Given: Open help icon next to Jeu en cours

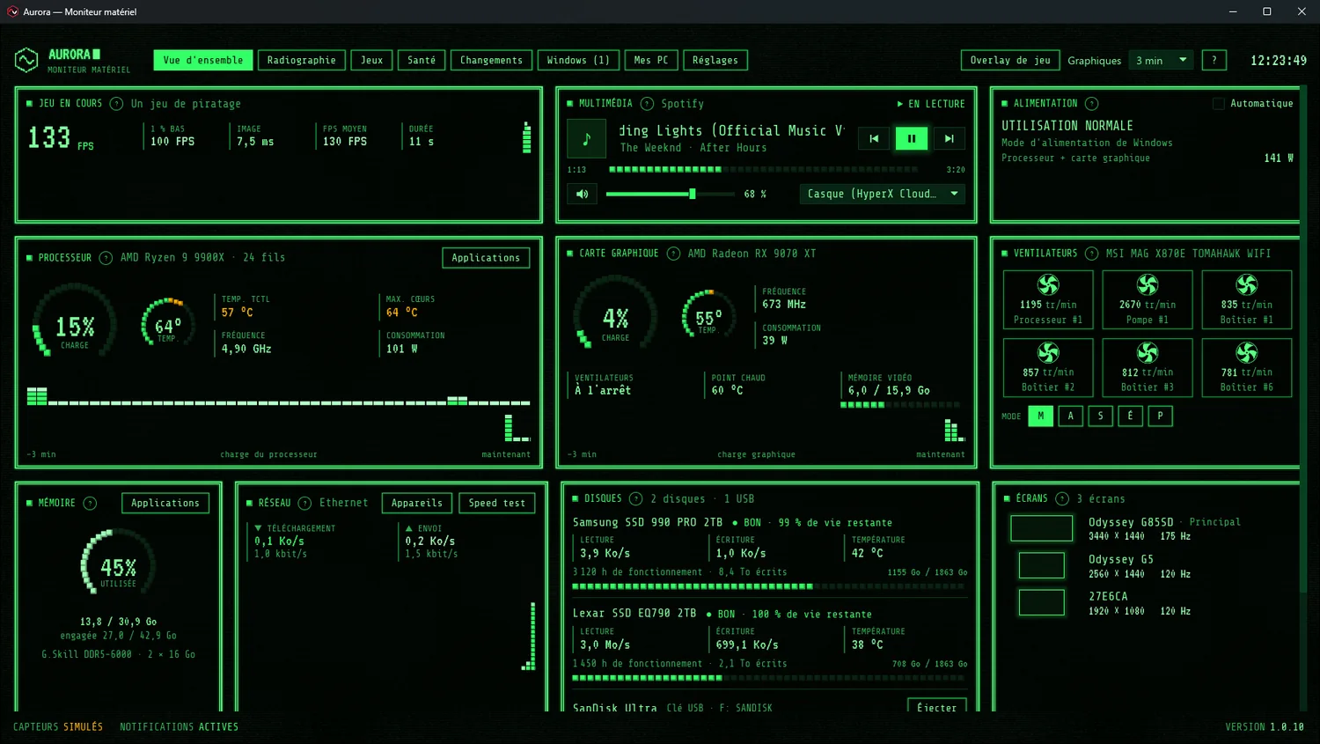Looking at the screenshot, I should [x=116, y=104].
